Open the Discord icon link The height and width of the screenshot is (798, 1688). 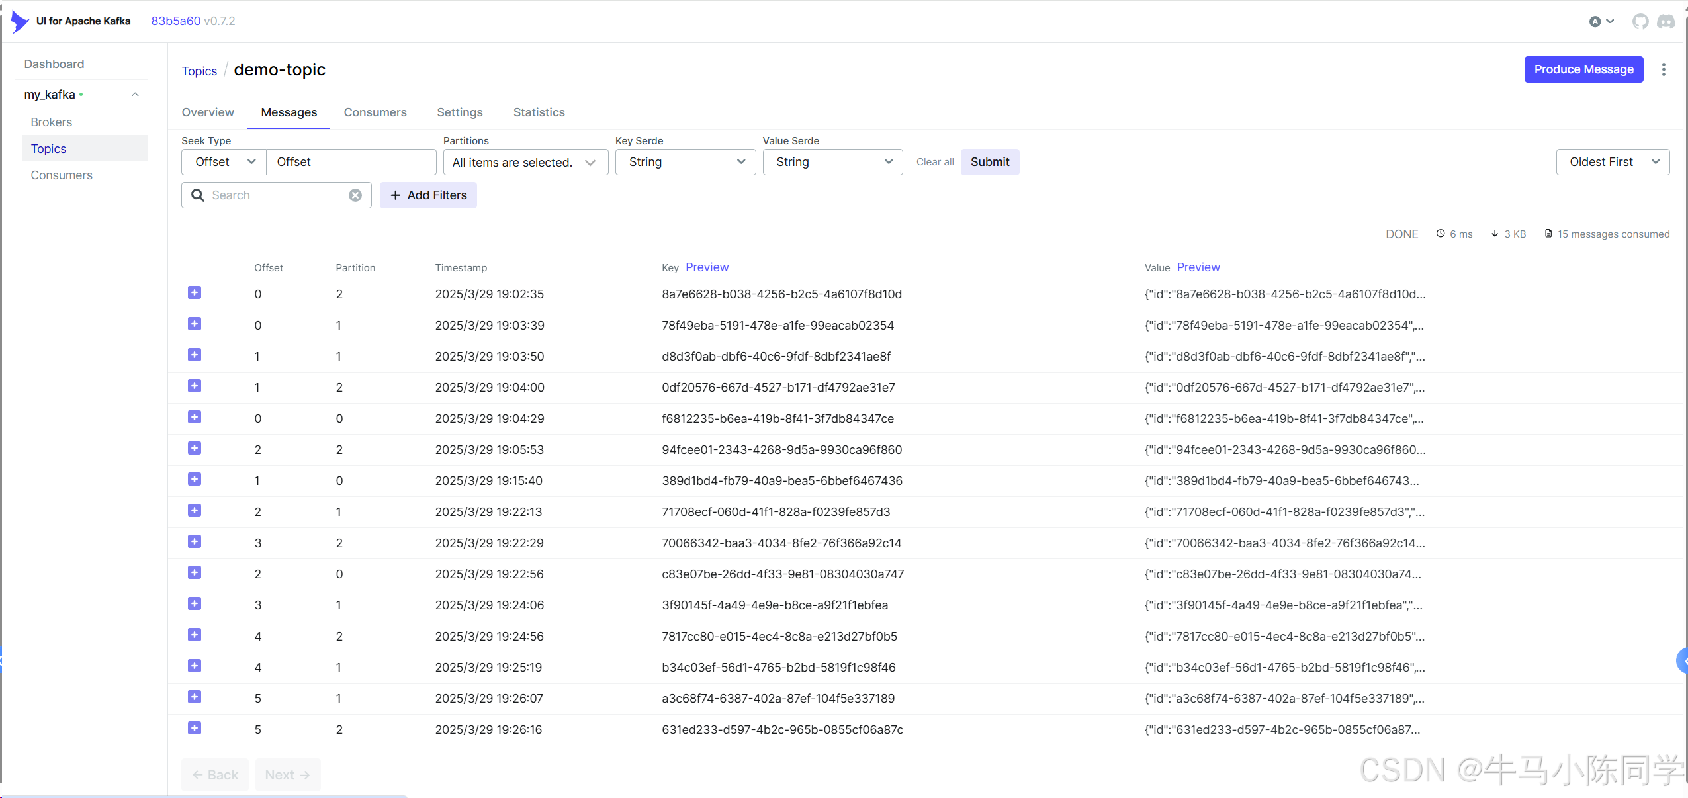(1666, 22)
